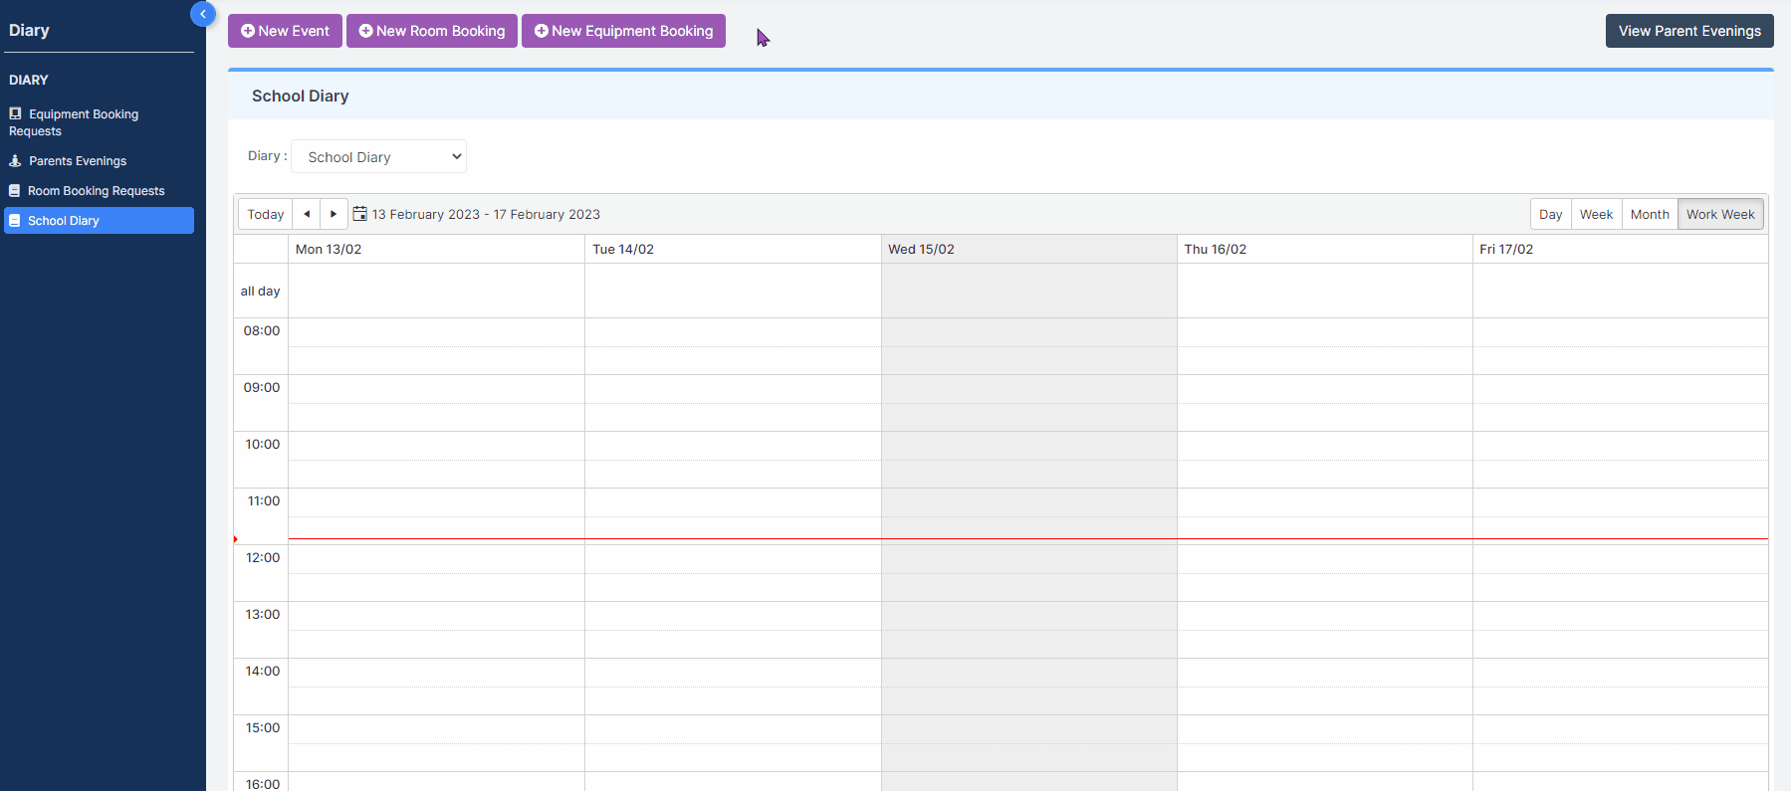This screenshot has height=791, width=1791.
Task: Create a New Equipment Booking
Action: click(x=623, y=31)
